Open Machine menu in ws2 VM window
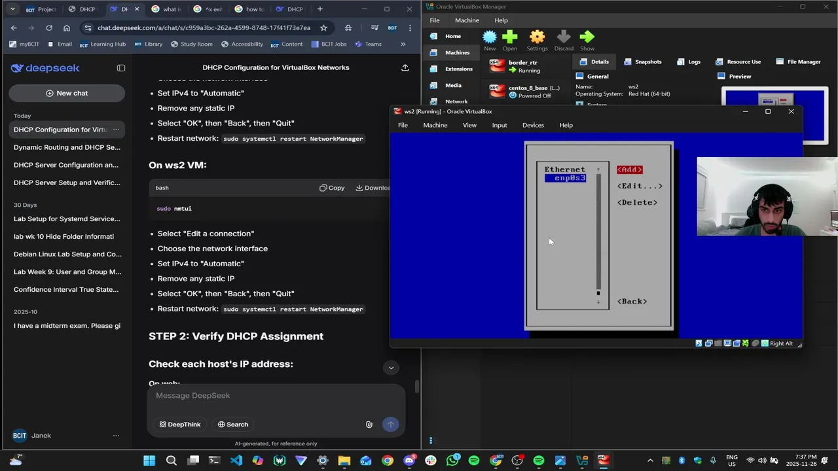838x471 pixels. [435, 125]
